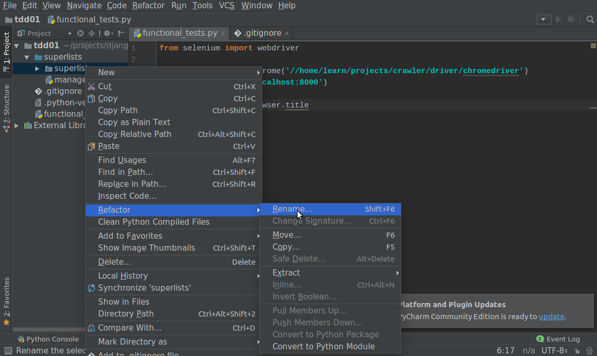The image size is (597, 356).
Task: Hide the Project tool window with the hide icon
Action: [121, 33]
